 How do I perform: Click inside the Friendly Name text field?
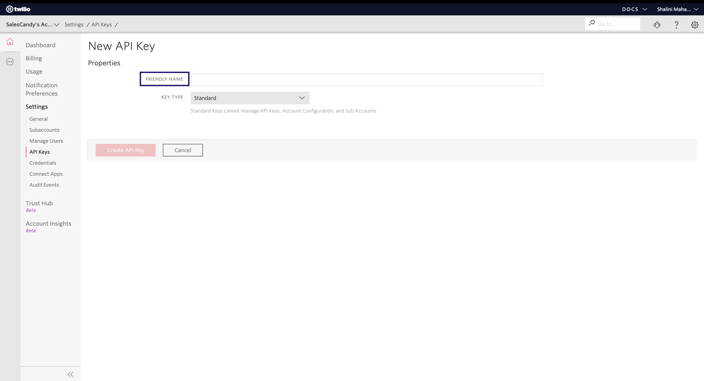click(x=366, y=80)
